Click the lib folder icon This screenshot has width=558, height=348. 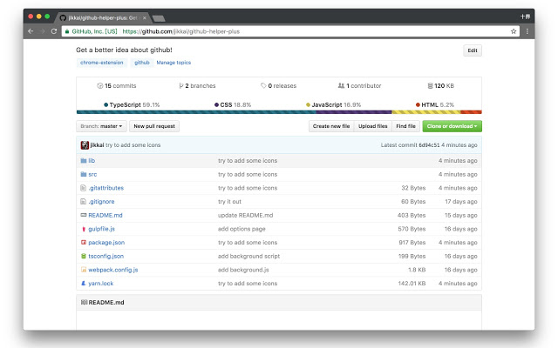coord(84,160)
